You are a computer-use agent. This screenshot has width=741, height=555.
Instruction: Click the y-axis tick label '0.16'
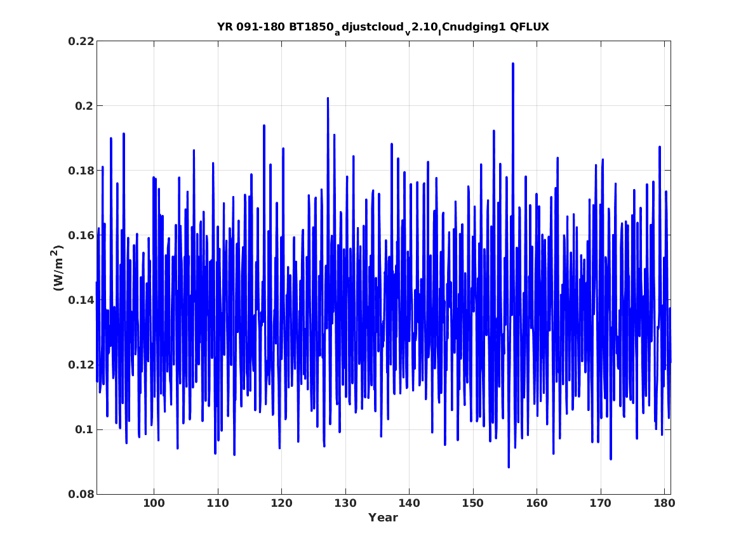[x=81, y=235]
